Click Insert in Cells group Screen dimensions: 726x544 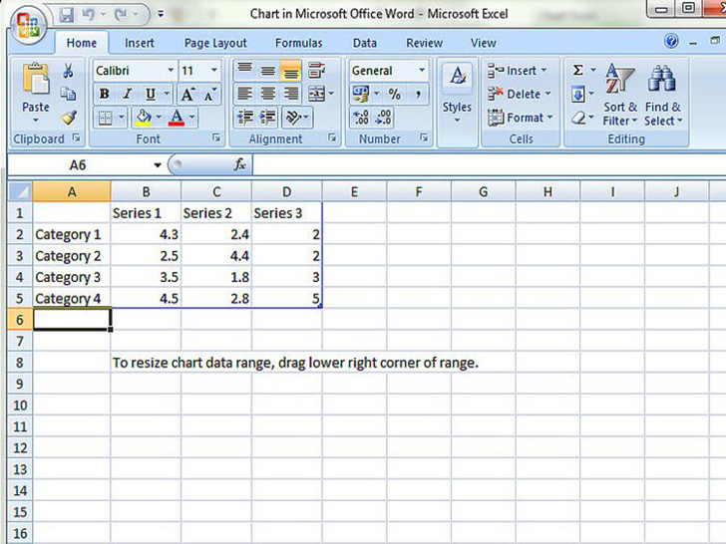pyautogui.click(x=518, y=71)
